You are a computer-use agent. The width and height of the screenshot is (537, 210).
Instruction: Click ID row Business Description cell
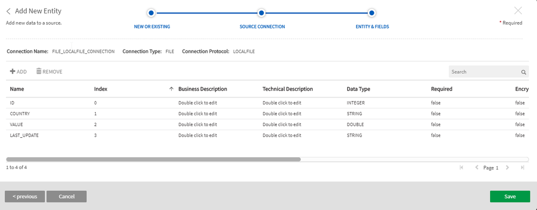pos(197,103)
